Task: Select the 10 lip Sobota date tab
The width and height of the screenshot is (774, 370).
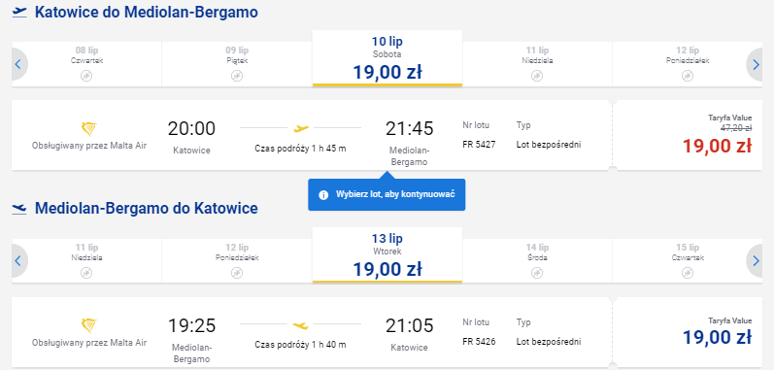Action: pos(387,58)
